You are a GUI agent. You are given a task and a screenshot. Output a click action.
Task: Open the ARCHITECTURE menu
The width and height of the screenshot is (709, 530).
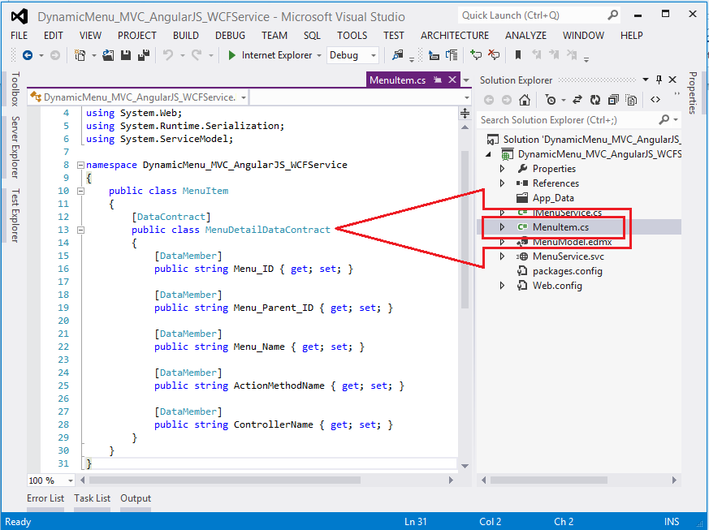pos(454,35)
